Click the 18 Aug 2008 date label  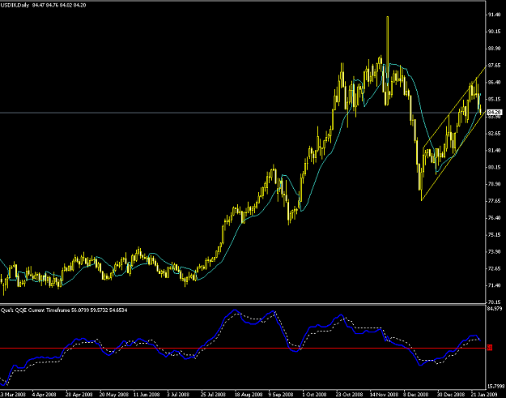pos(249,395)
